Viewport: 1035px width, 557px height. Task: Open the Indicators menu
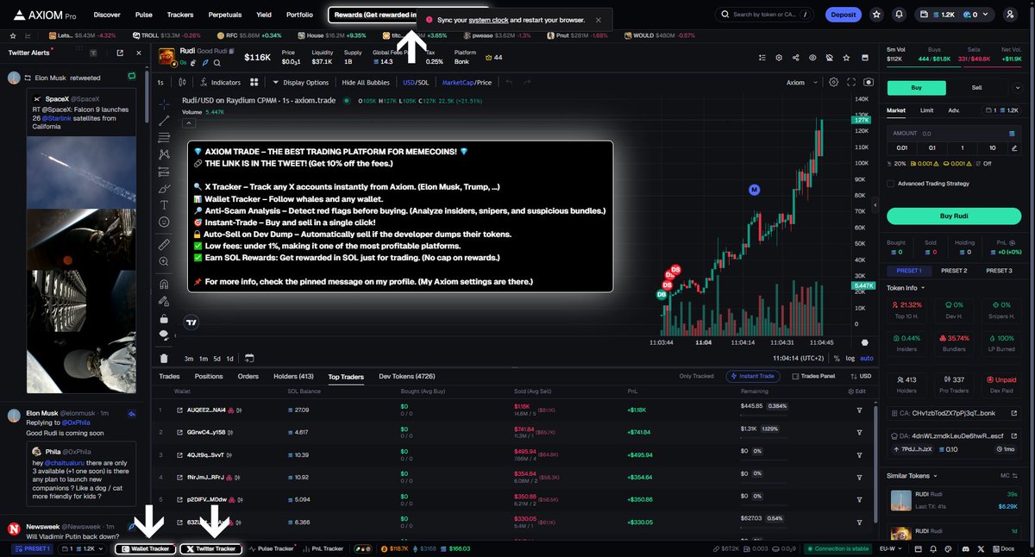coord(220,83)
